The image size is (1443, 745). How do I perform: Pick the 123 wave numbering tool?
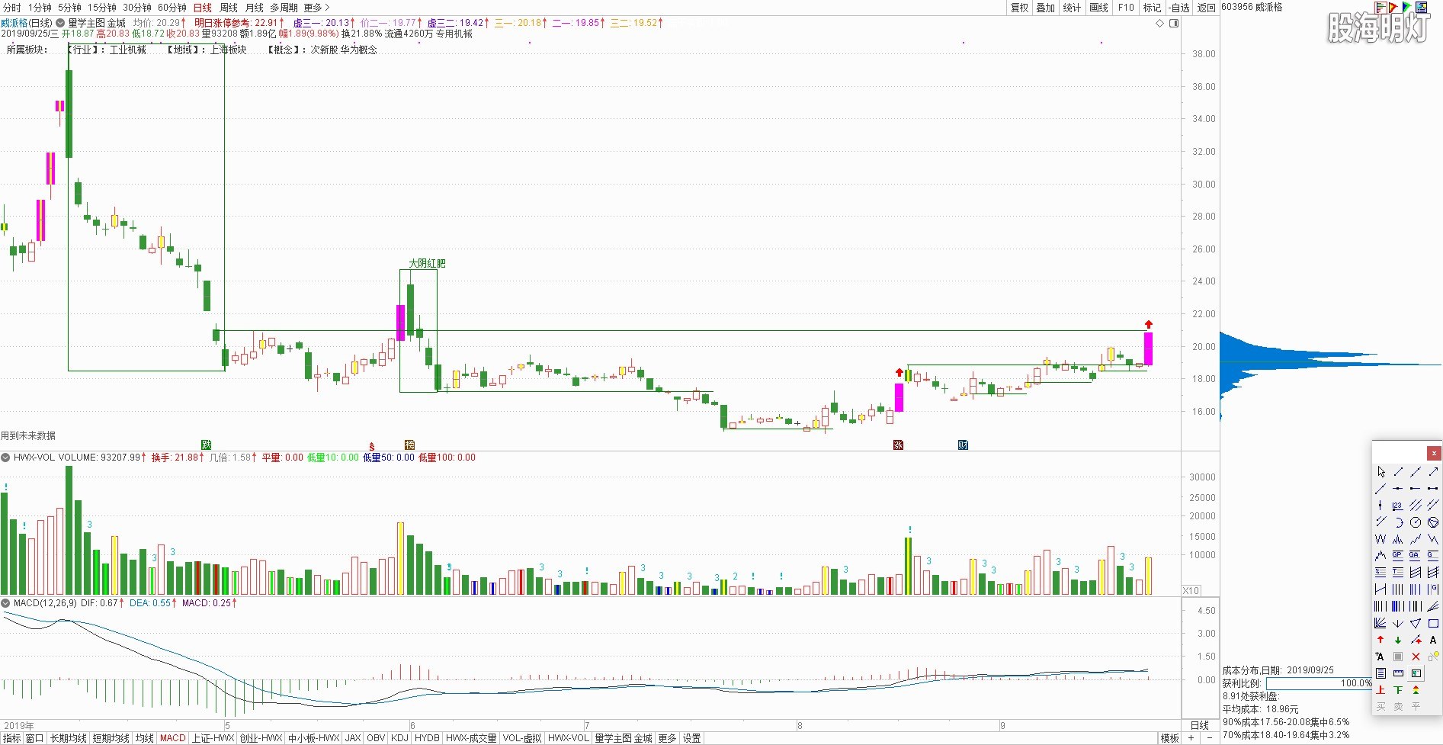(x=1398, y=505)
